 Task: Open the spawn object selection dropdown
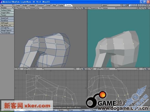point(112,5)
